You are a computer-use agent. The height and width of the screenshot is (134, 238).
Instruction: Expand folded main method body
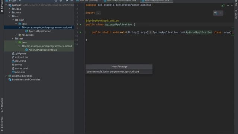151,32
